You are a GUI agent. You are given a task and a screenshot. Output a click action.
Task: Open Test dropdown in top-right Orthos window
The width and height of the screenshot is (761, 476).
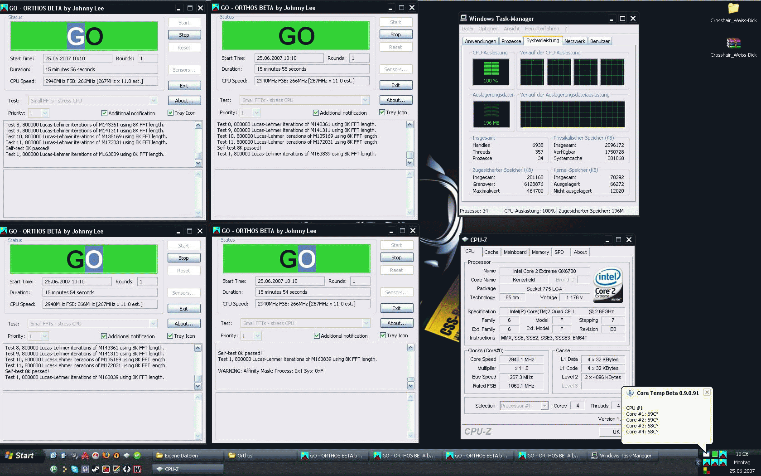365,100
